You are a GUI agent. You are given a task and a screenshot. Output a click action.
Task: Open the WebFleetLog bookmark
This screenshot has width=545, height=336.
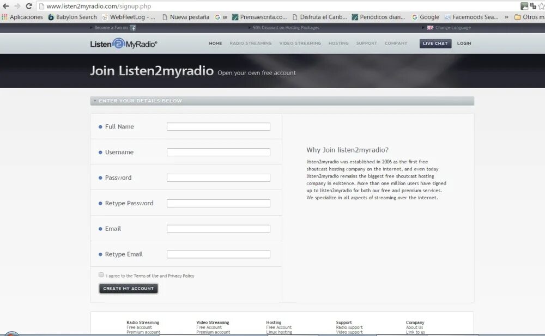click(x=128, y=17)
